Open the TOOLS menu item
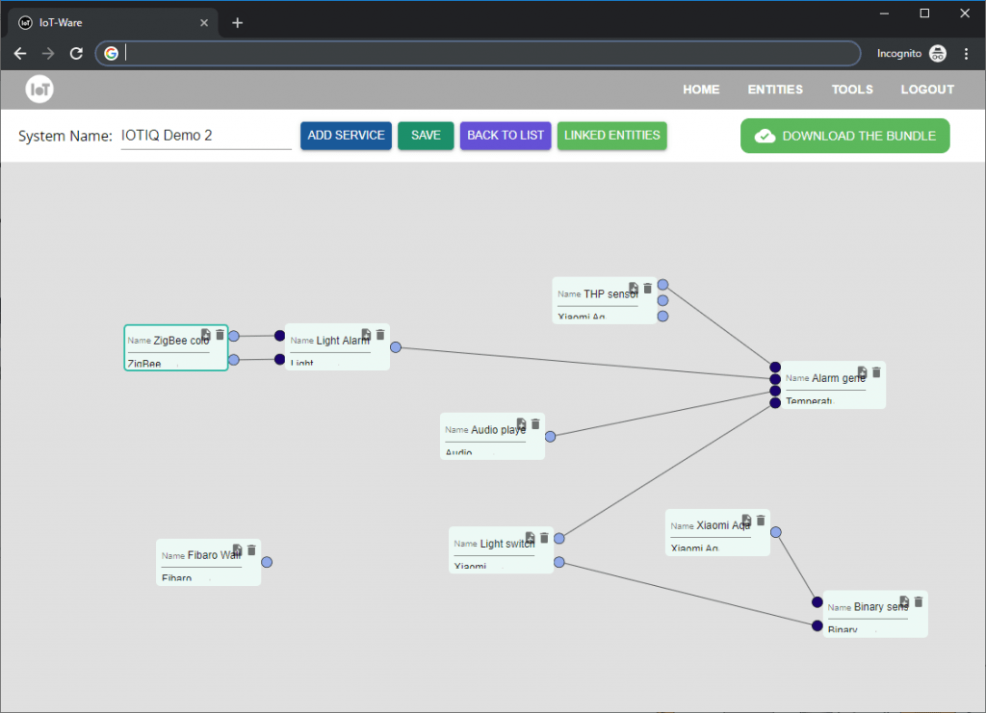 [852, 89]
